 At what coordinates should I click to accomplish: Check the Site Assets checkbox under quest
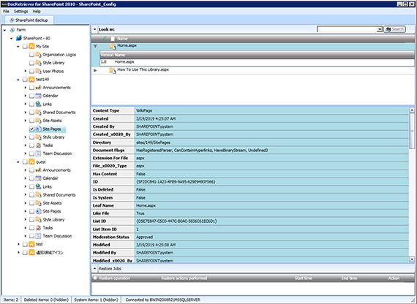(31, 203)
